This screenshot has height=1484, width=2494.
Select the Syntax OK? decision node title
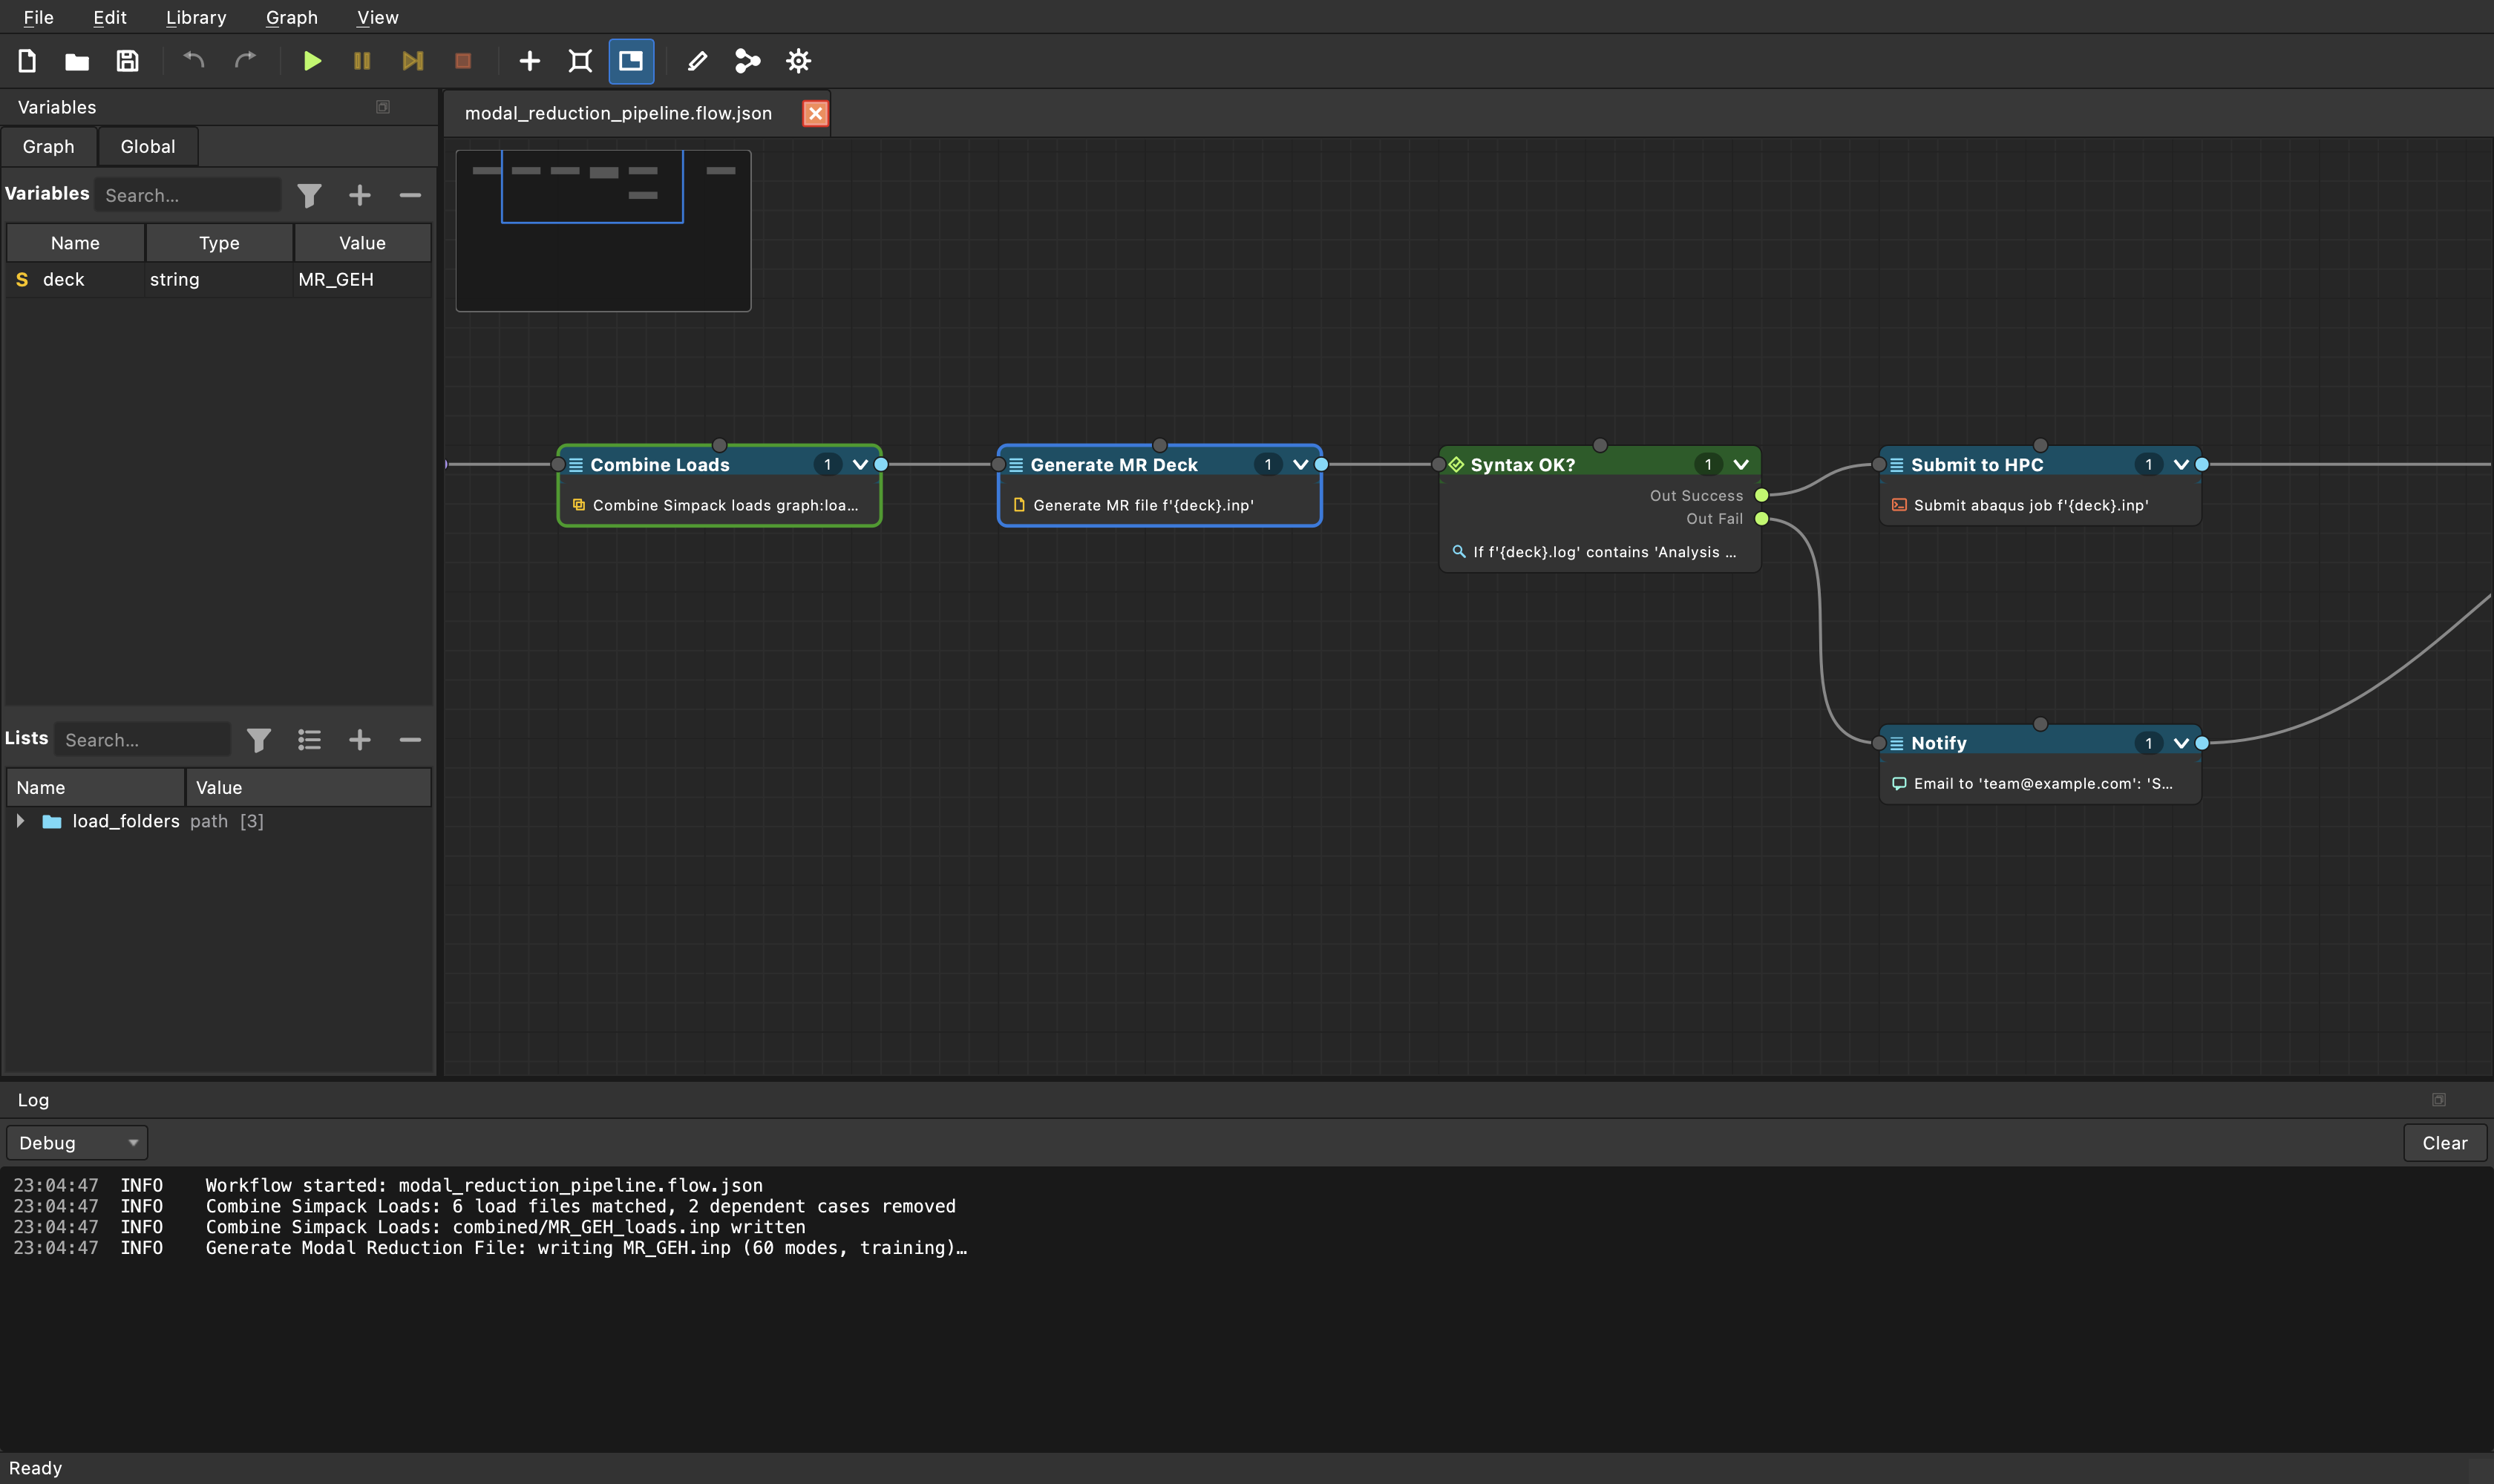(1522, 465)
